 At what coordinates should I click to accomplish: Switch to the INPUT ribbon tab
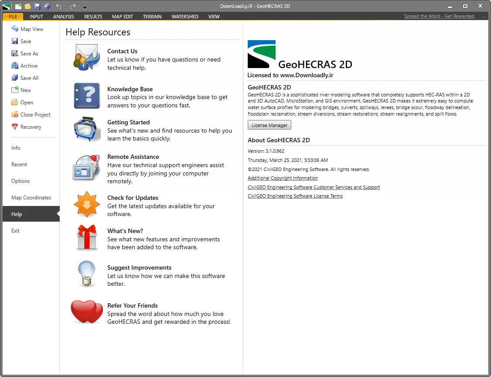coord(36,17)
